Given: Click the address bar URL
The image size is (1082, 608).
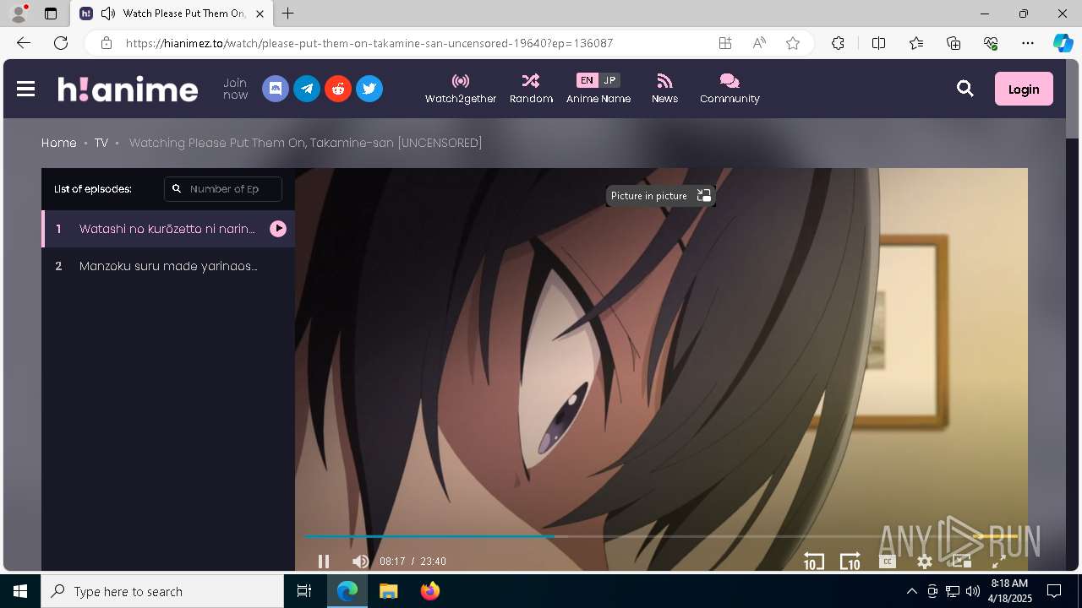Looking at the screenshot, I should pos(369,43).
